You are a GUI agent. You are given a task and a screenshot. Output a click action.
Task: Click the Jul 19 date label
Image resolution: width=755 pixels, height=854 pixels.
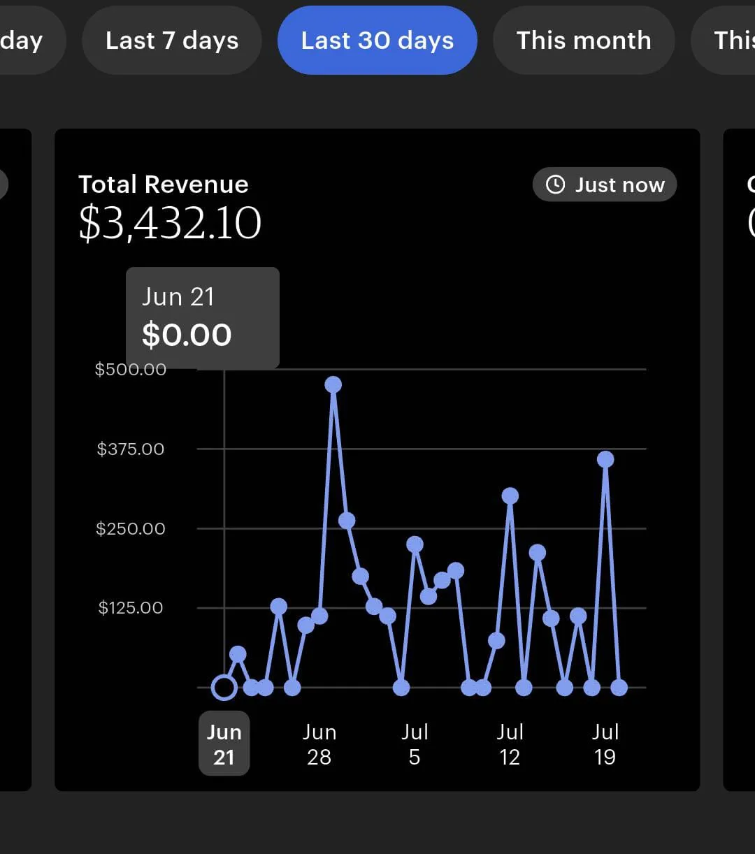(605, 744)
